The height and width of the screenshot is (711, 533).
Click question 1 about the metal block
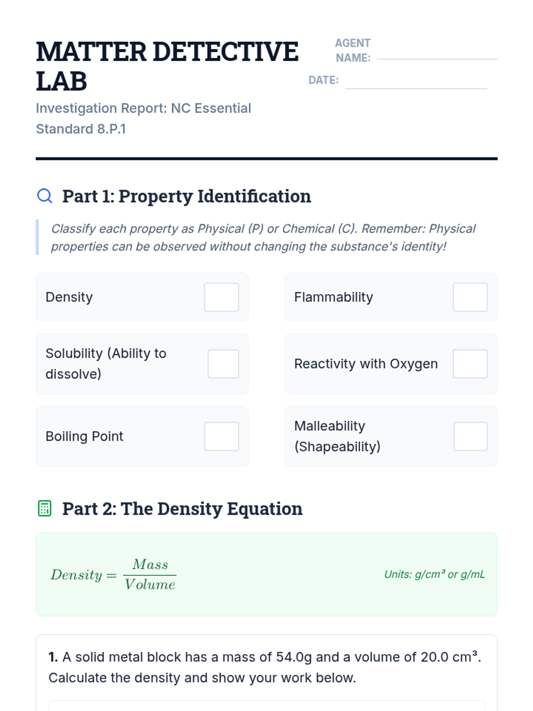(x=265, y=667)
